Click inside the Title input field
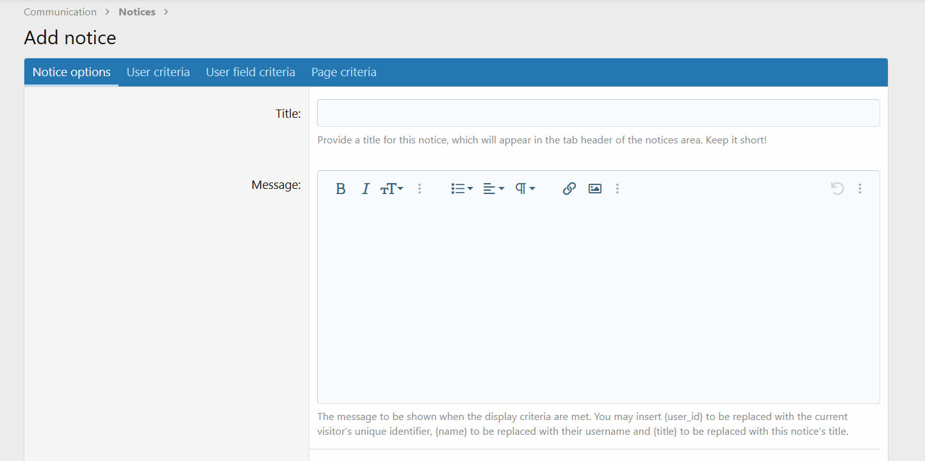Viewport: 925px width, 461px height. [598, 113]
